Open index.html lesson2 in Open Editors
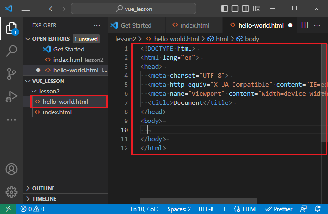Screen dimensions: 328x214 click(65, 60)
